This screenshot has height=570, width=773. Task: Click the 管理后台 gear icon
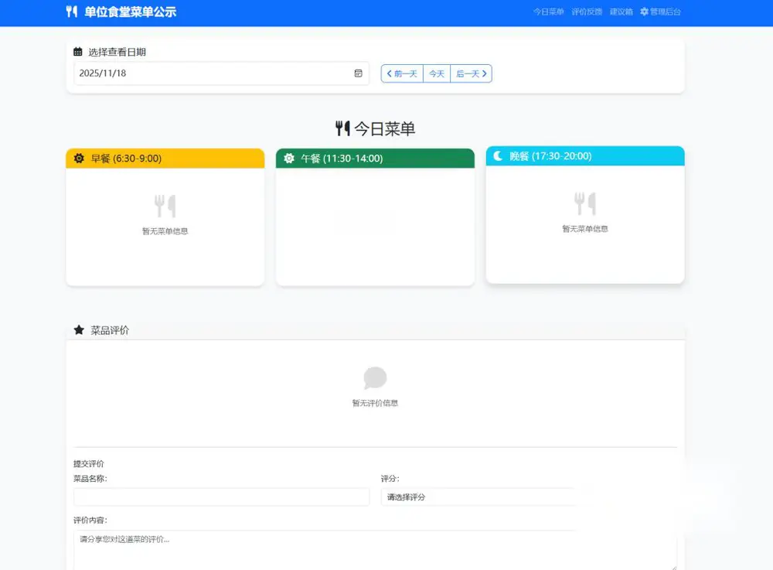tap(645, 12)
